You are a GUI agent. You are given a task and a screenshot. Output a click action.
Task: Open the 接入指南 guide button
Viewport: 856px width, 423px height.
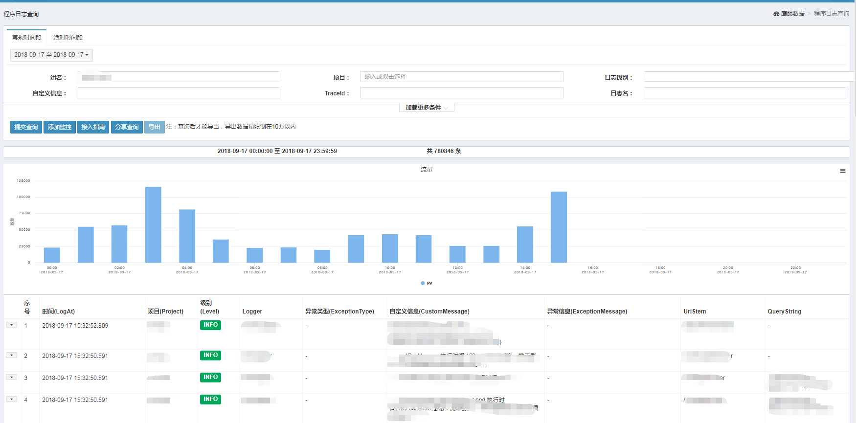(x=93, y=127)
